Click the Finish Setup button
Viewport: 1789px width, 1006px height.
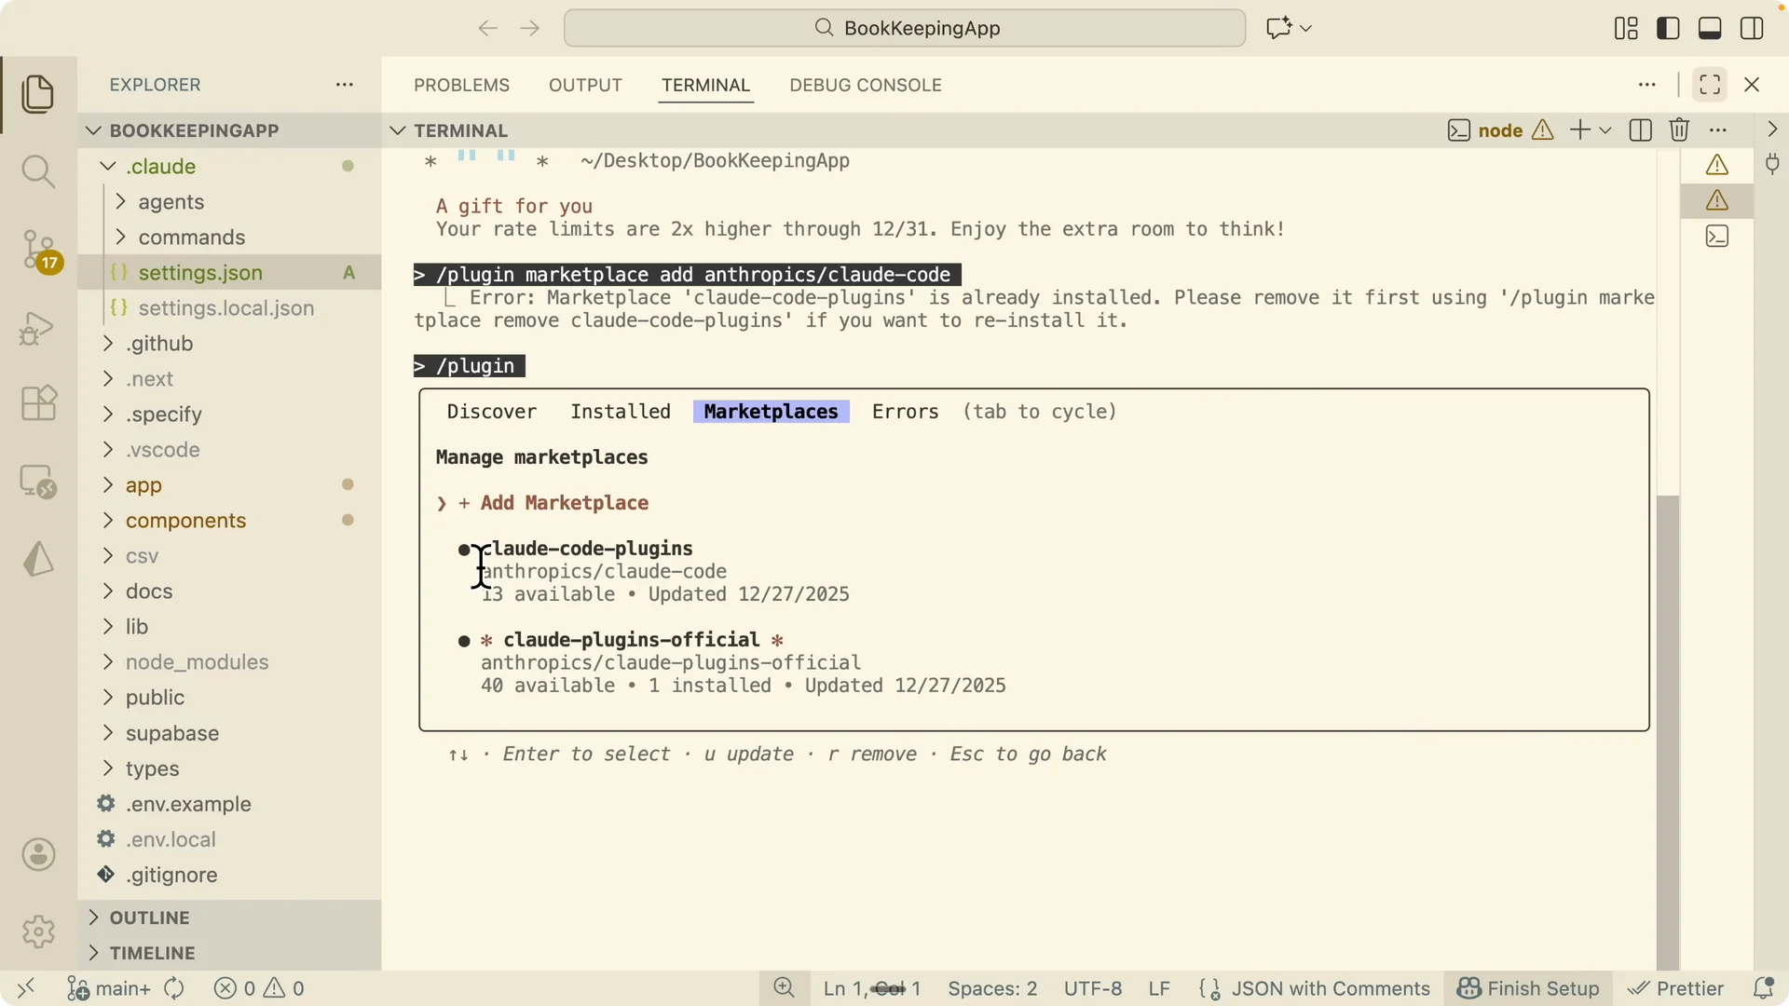1528,988
